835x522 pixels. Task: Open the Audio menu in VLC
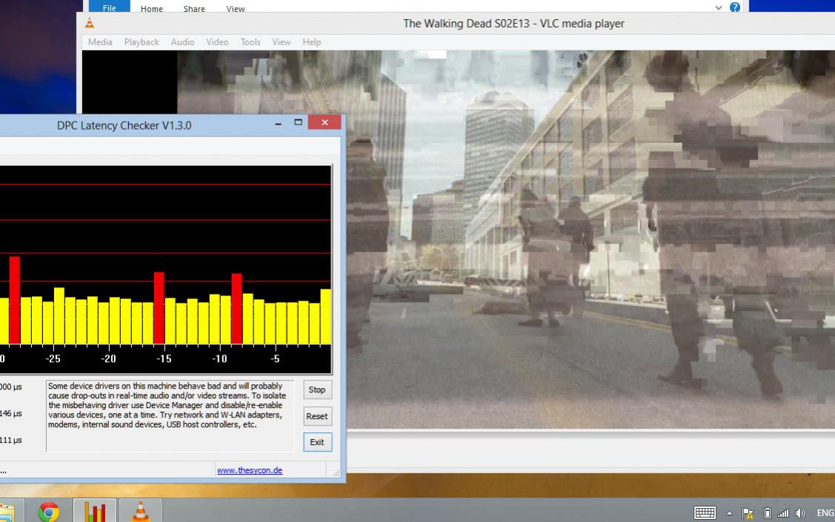point(183,42)
